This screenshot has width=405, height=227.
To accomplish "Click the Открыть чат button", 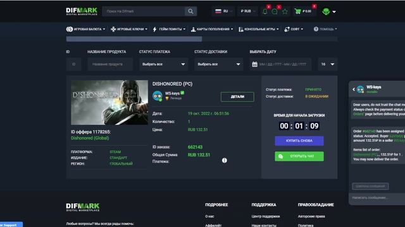I will click(299, 156).
